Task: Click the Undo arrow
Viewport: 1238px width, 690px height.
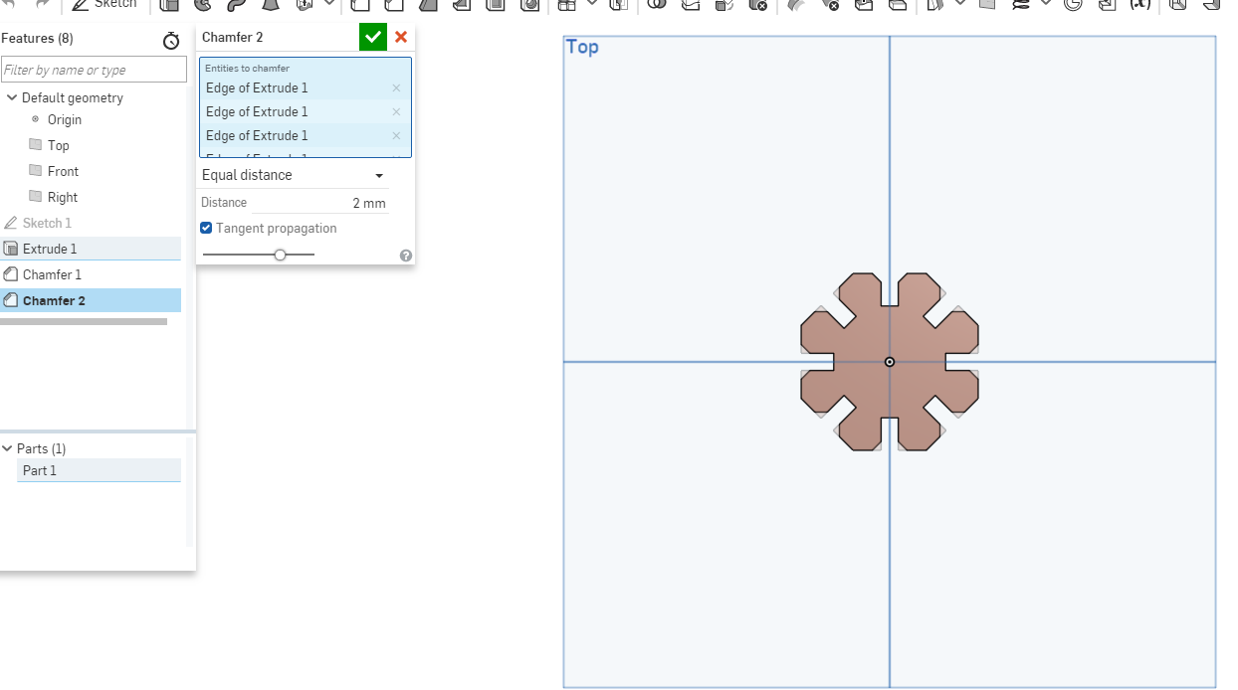Action: [x=10, y=4]
